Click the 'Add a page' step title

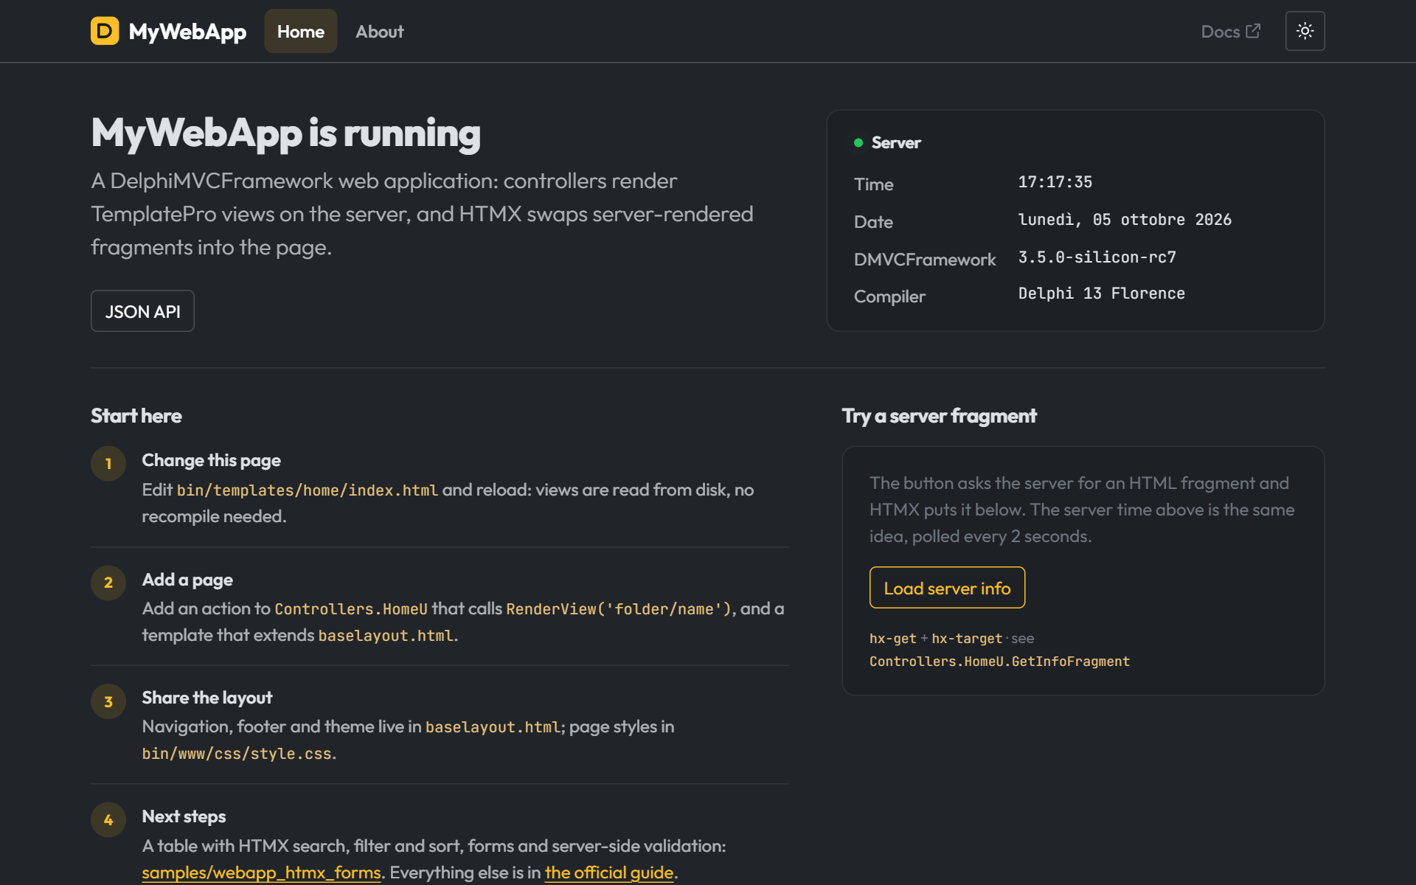[x=187, y=580]
